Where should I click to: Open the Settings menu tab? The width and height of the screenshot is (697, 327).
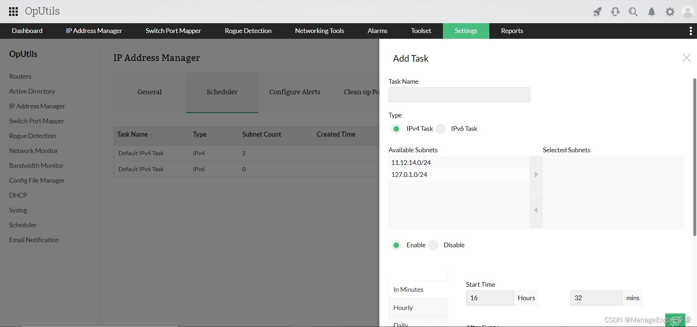coord(466,31)
